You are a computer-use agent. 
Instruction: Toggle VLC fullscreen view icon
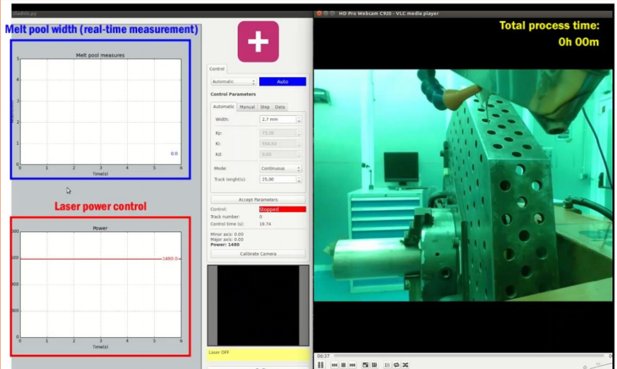[x=366, y=365]
